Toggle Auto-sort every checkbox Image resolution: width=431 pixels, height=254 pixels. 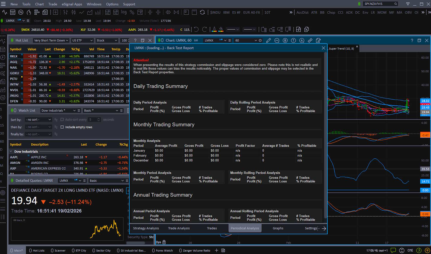(62, 119)
